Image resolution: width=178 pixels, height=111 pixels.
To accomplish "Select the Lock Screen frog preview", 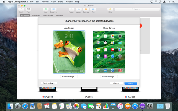I will click(69, 52).
